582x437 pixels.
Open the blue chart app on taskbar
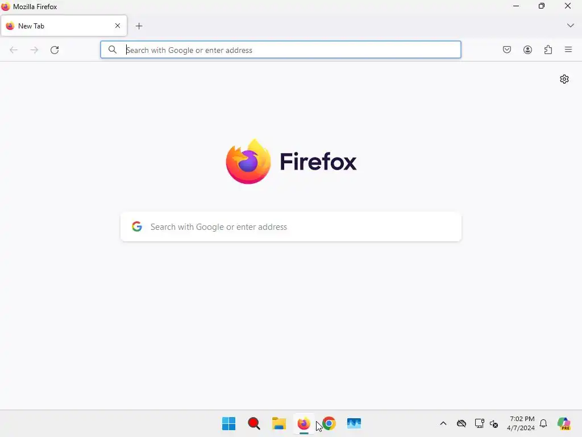click(354, 423)
